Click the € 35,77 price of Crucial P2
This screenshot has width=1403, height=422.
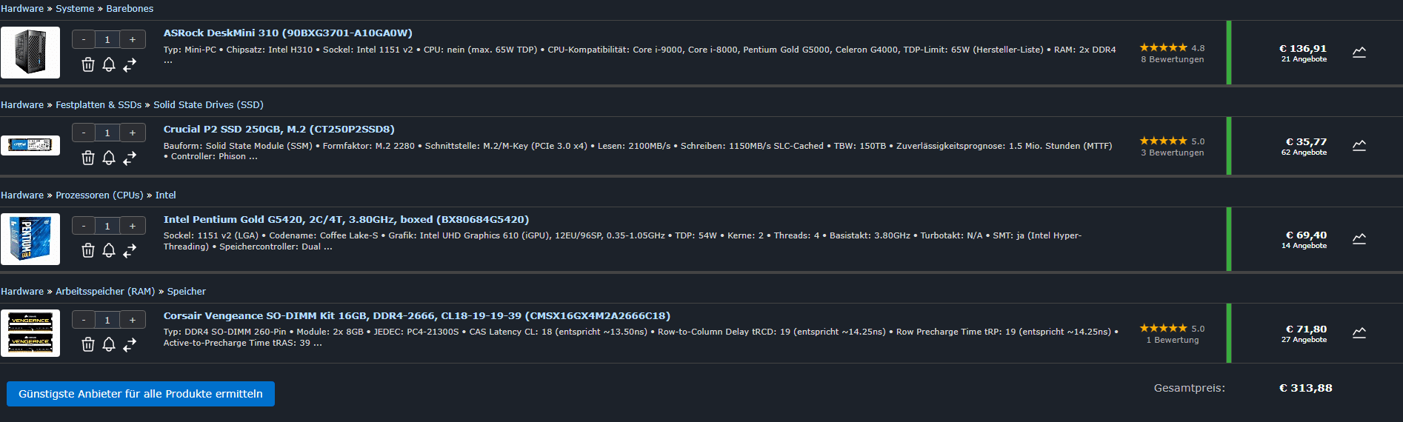(1306, 141)
